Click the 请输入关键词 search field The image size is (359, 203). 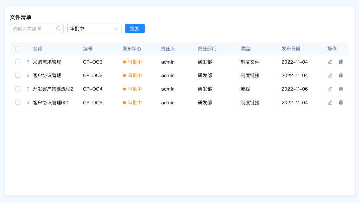33,29
